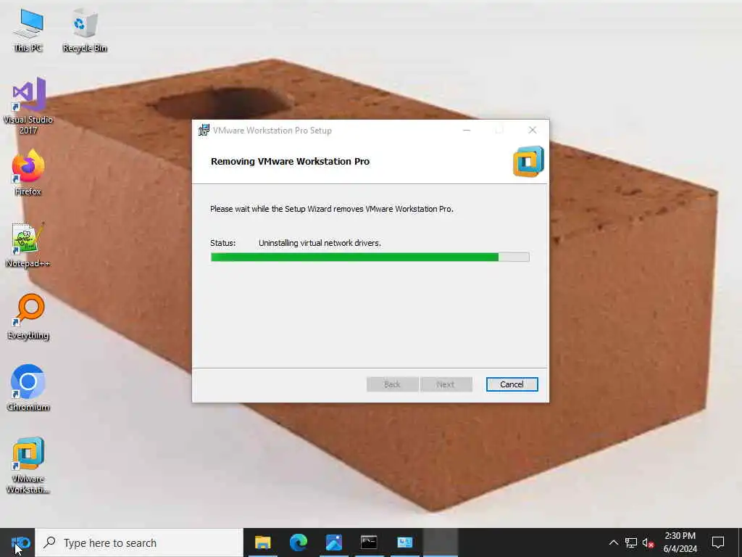Click the VMware Workstation logo in dialog header
742x557 pixels.
coord(528,162)
